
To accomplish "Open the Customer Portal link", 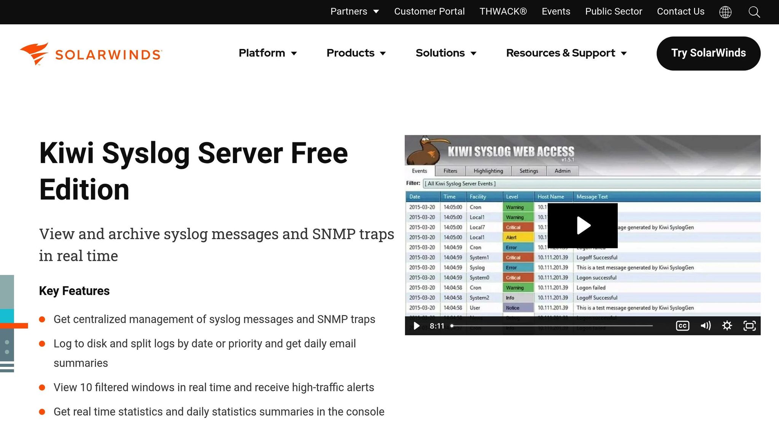I will (429, 11).
